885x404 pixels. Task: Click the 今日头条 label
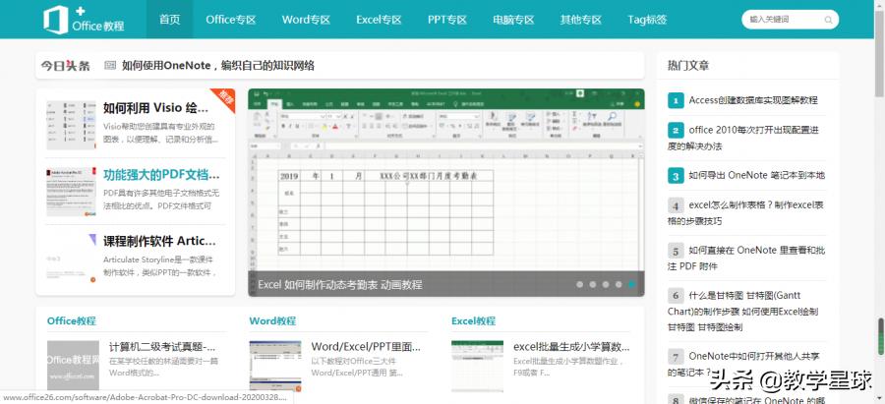click(66, 66)
